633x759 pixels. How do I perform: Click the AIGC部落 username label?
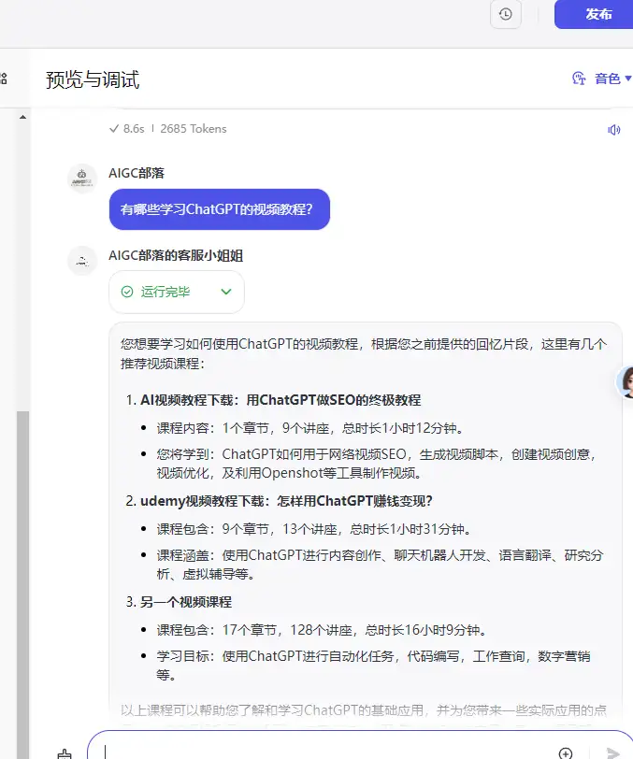(137, 173)
